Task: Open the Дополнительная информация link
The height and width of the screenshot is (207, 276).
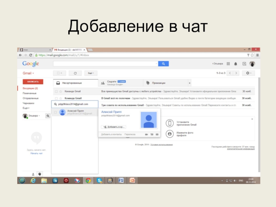Action: pyautogui.click(x=241, y=149)
